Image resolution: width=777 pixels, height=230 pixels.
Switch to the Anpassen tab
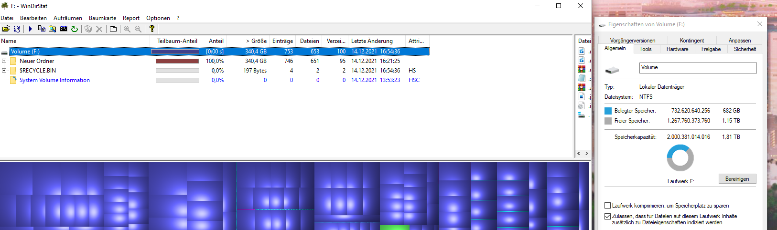[740, 41]
